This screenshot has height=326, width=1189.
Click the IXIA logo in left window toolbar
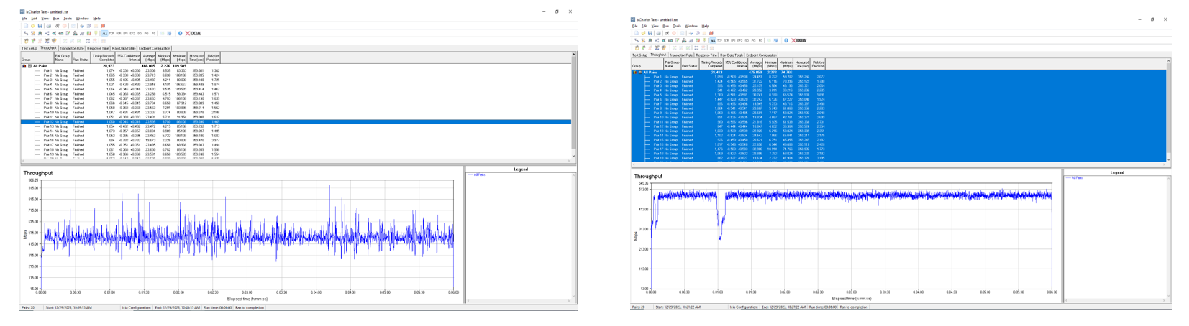(193, 33)
